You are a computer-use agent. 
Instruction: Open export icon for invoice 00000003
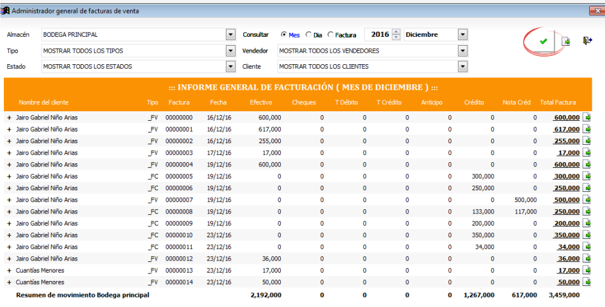587,153
